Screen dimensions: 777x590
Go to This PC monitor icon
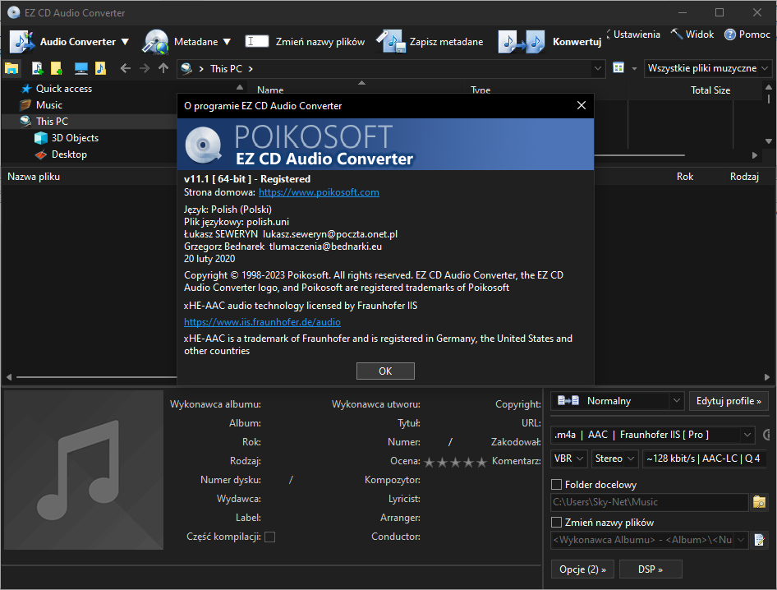(x=81, y=68)
